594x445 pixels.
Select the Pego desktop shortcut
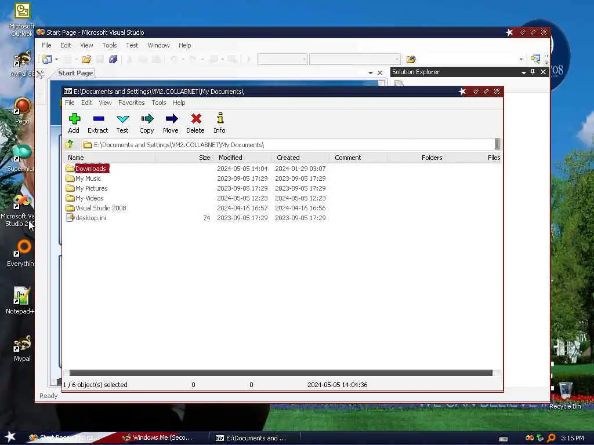22,111
